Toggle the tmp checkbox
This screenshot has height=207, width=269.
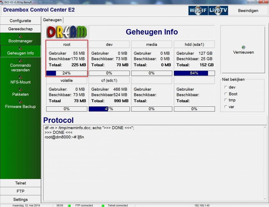point(226,100)
